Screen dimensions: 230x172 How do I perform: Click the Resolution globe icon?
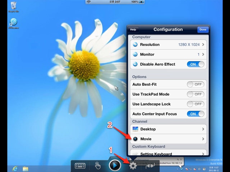(x=135, y=44)
